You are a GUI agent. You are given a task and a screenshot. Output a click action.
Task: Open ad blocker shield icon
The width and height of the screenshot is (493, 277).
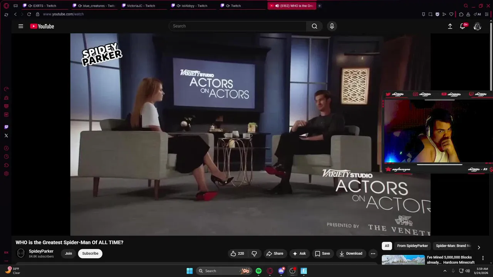click(x=437, y=14)
